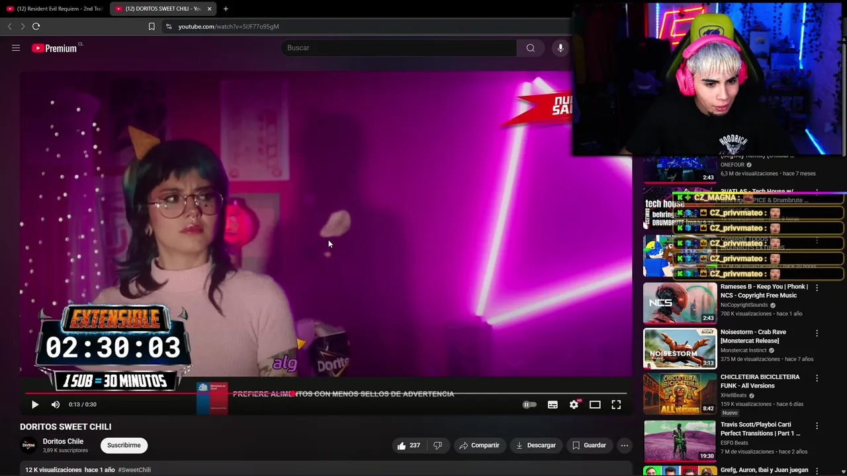847x476 pixels.
Task: Open ESFO Beats channel link
Action: pos(733,443)
